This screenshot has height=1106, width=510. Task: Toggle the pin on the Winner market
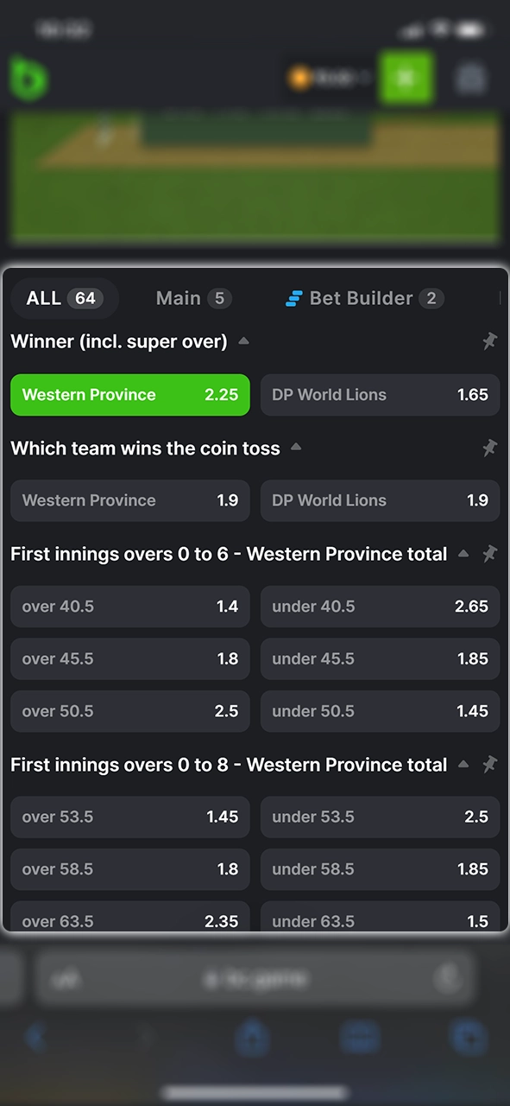click(489, 341)
